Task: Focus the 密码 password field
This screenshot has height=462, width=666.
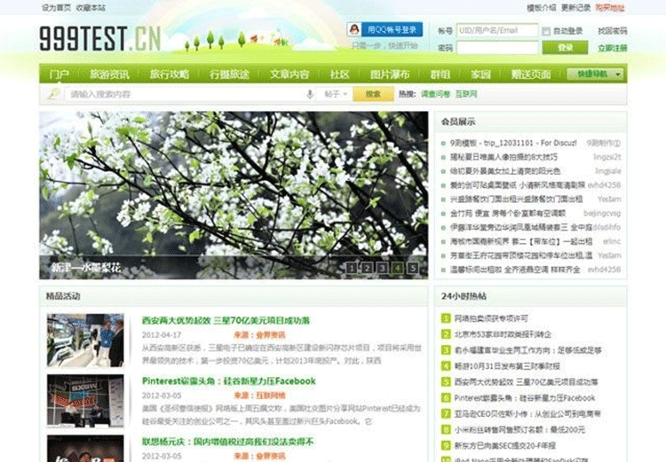Action: point(497,48)
